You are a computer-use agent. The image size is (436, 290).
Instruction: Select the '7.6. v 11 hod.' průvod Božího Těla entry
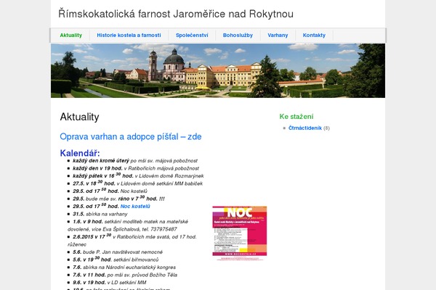pyautogui.click(x=125, y=275)
